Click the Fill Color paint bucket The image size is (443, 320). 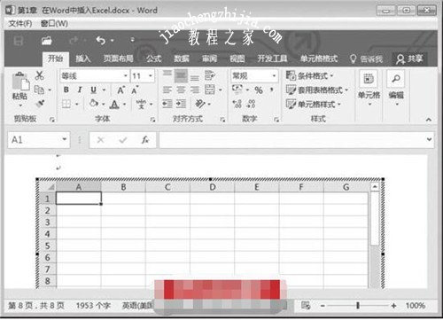click(94, 104)
